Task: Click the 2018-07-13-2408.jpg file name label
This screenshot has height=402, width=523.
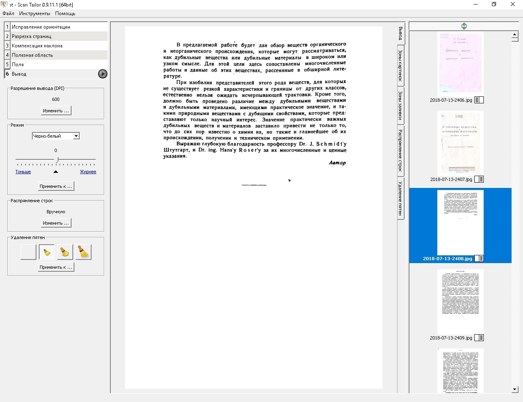Action: click(447, 259)
